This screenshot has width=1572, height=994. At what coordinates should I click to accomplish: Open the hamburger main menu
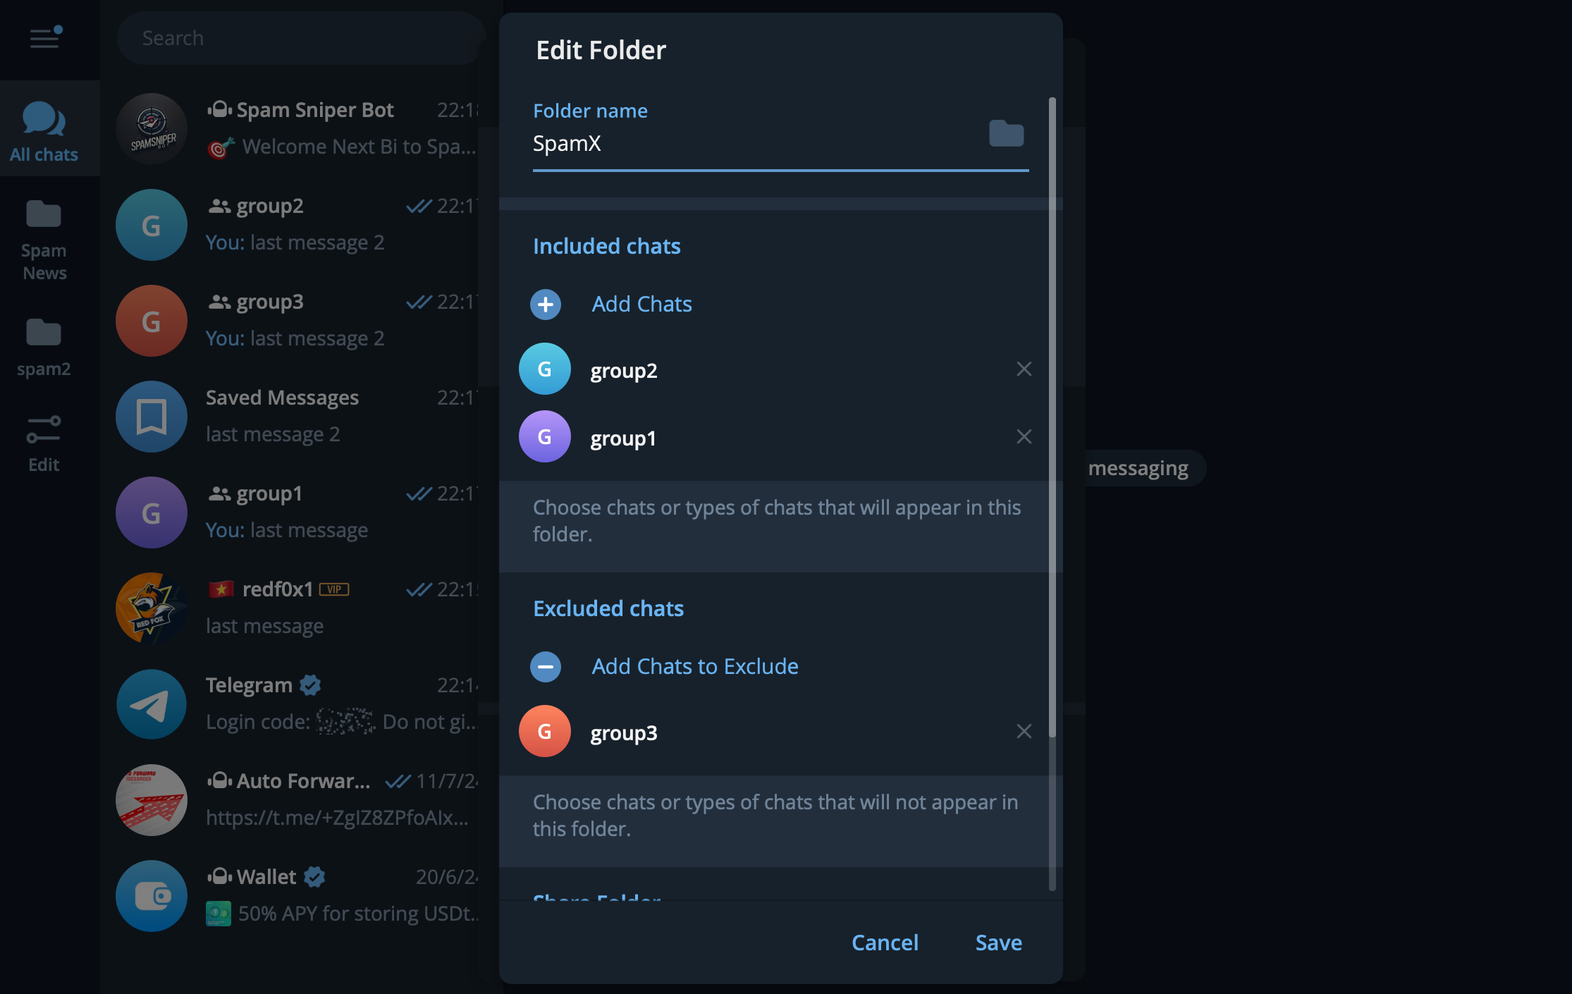45,38
